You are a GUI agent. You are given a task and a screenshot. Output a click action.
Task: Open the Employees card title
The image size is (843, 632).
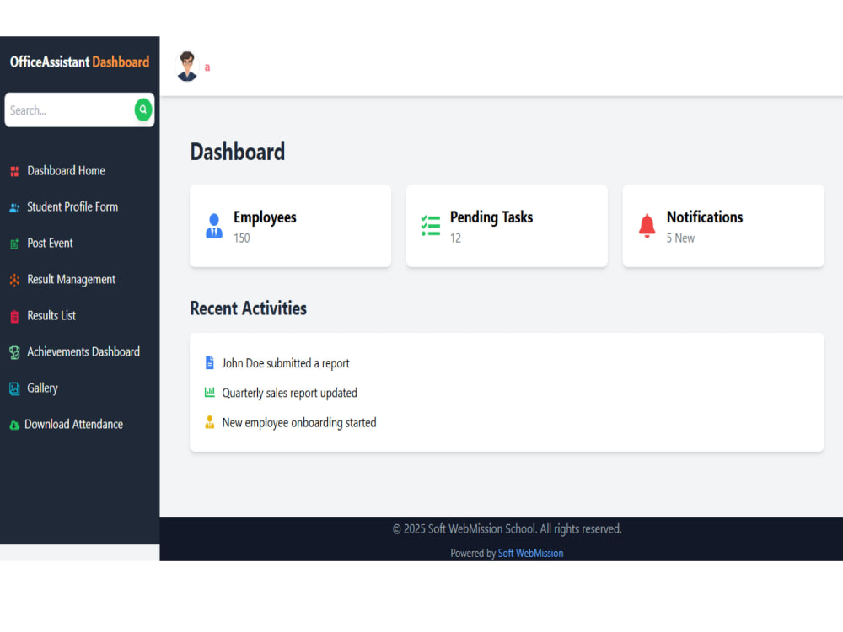[265, 217]
